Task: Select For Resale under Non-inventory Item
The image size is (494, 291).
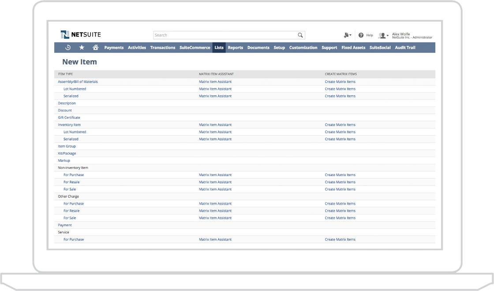Action: pyautogui.click(x=71, y=182)
